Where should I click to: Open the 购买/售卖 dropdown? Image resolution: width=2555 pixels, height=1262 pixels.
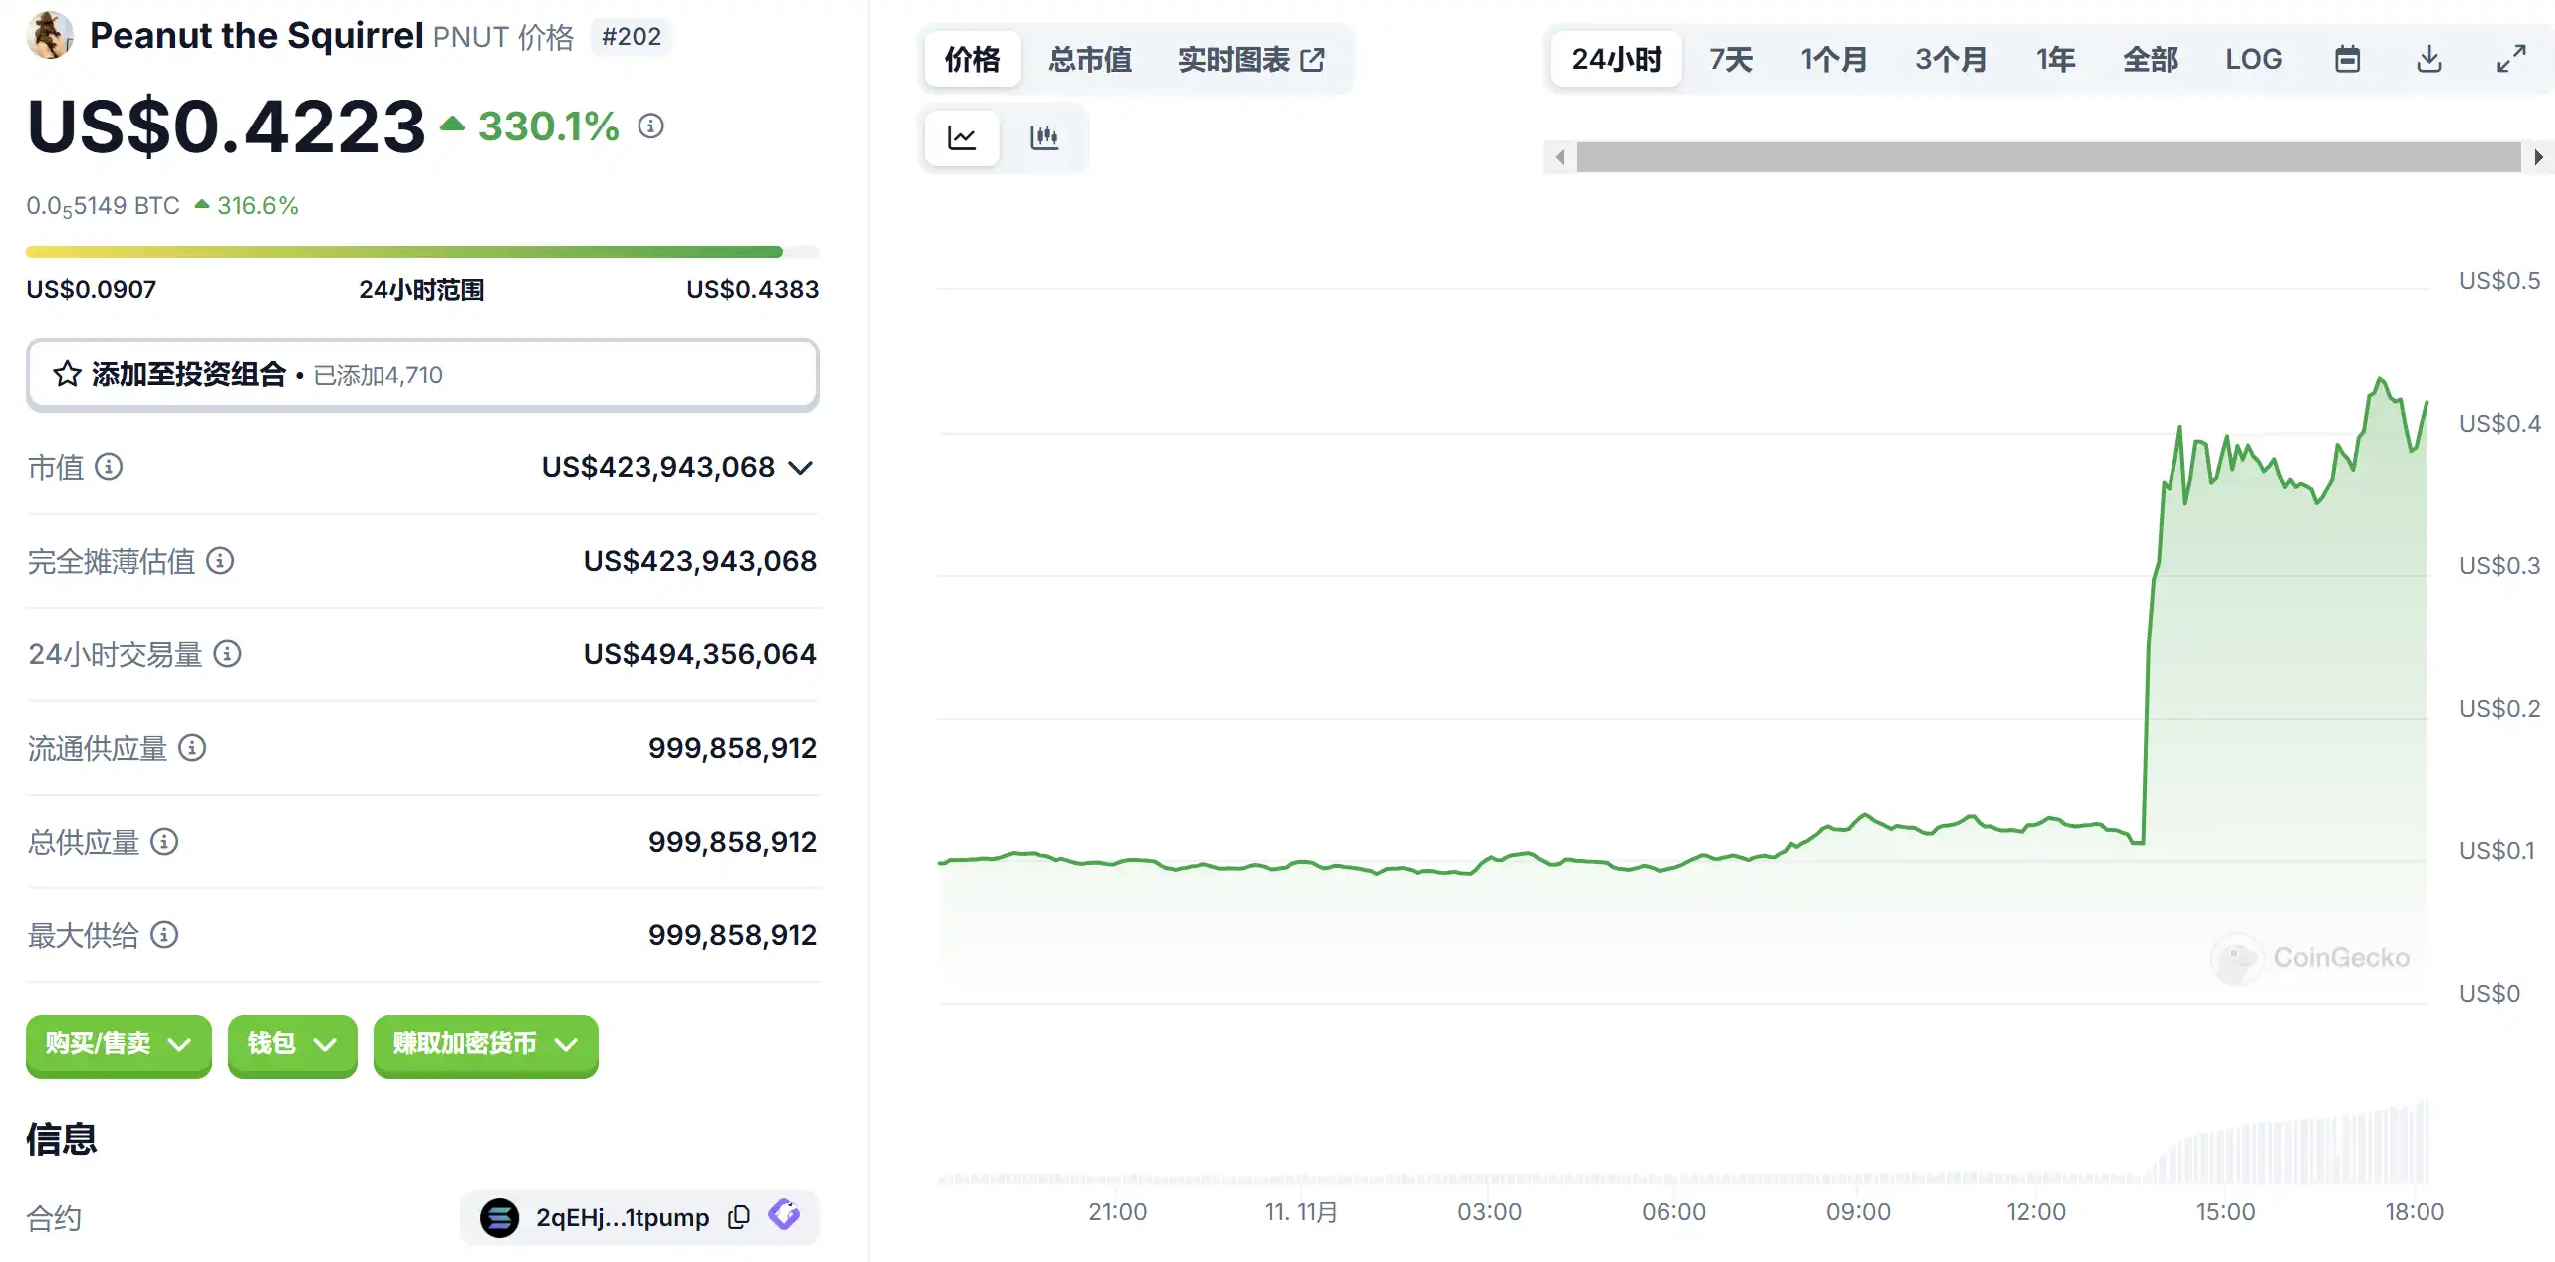click(119, 1044)
